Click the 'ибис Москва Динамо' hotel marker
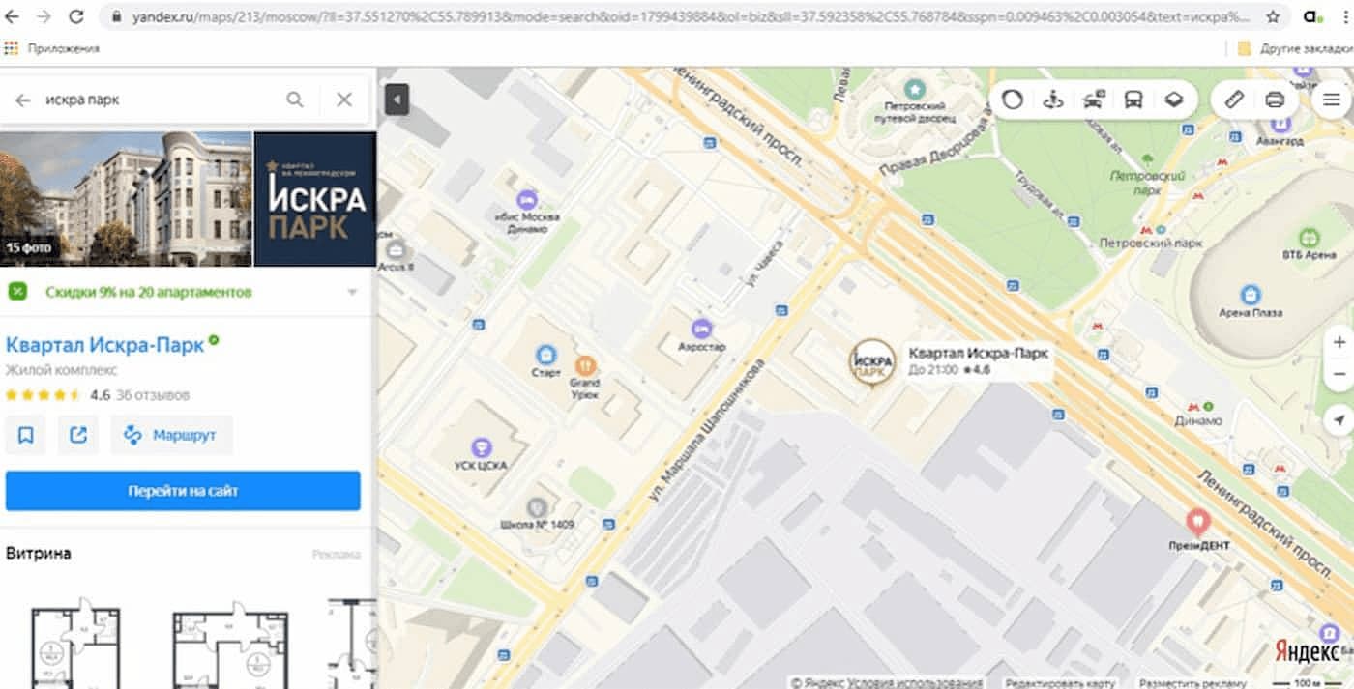1354x689 pixels. (527, 200)
